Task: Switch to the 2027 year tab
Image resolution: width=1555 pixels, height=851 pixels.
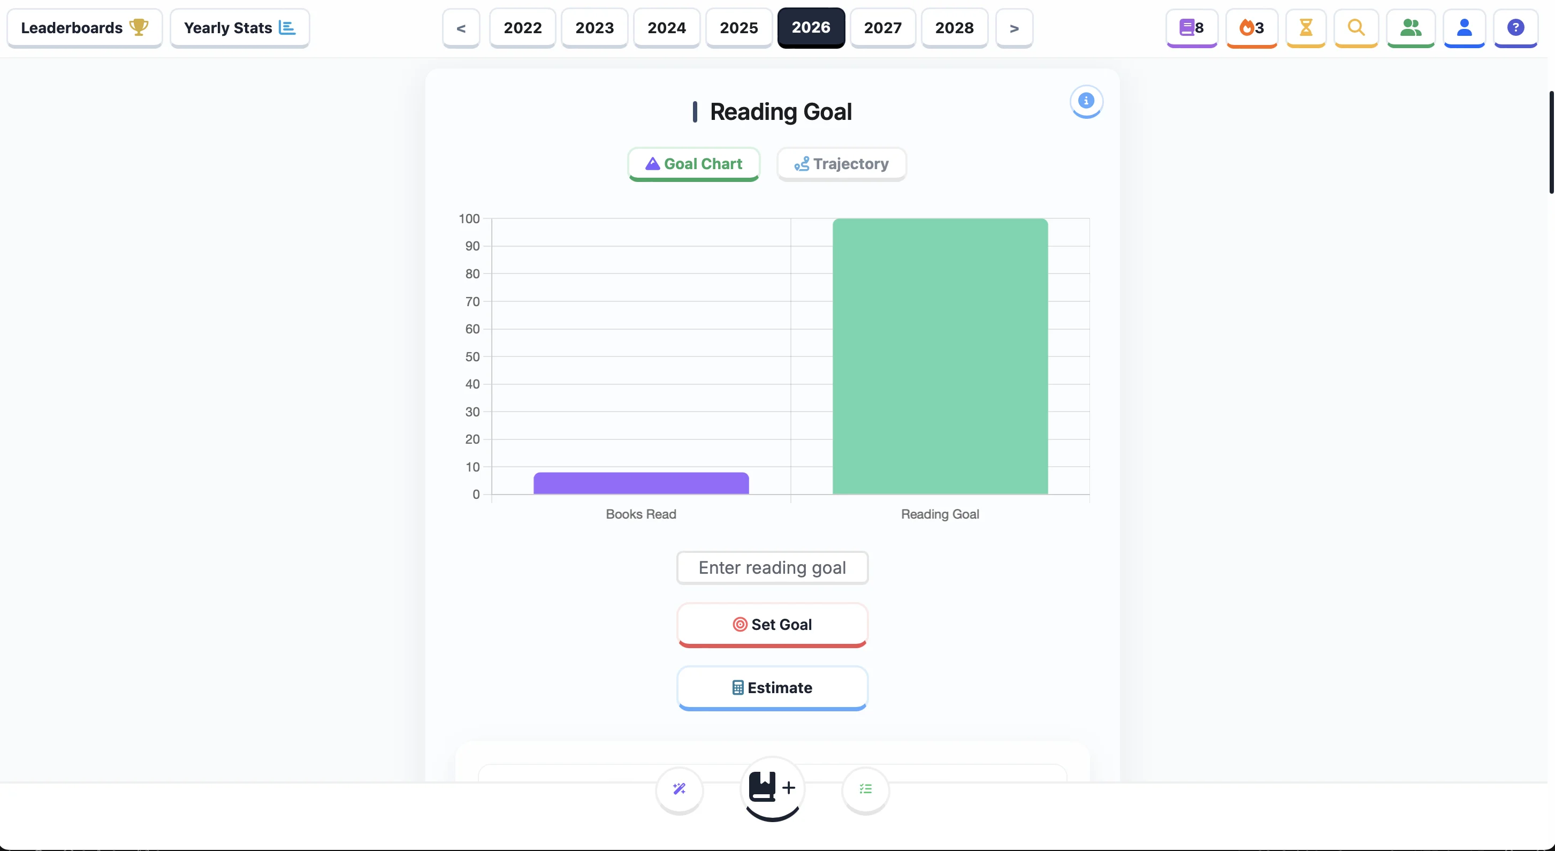Action: [882, 28]
